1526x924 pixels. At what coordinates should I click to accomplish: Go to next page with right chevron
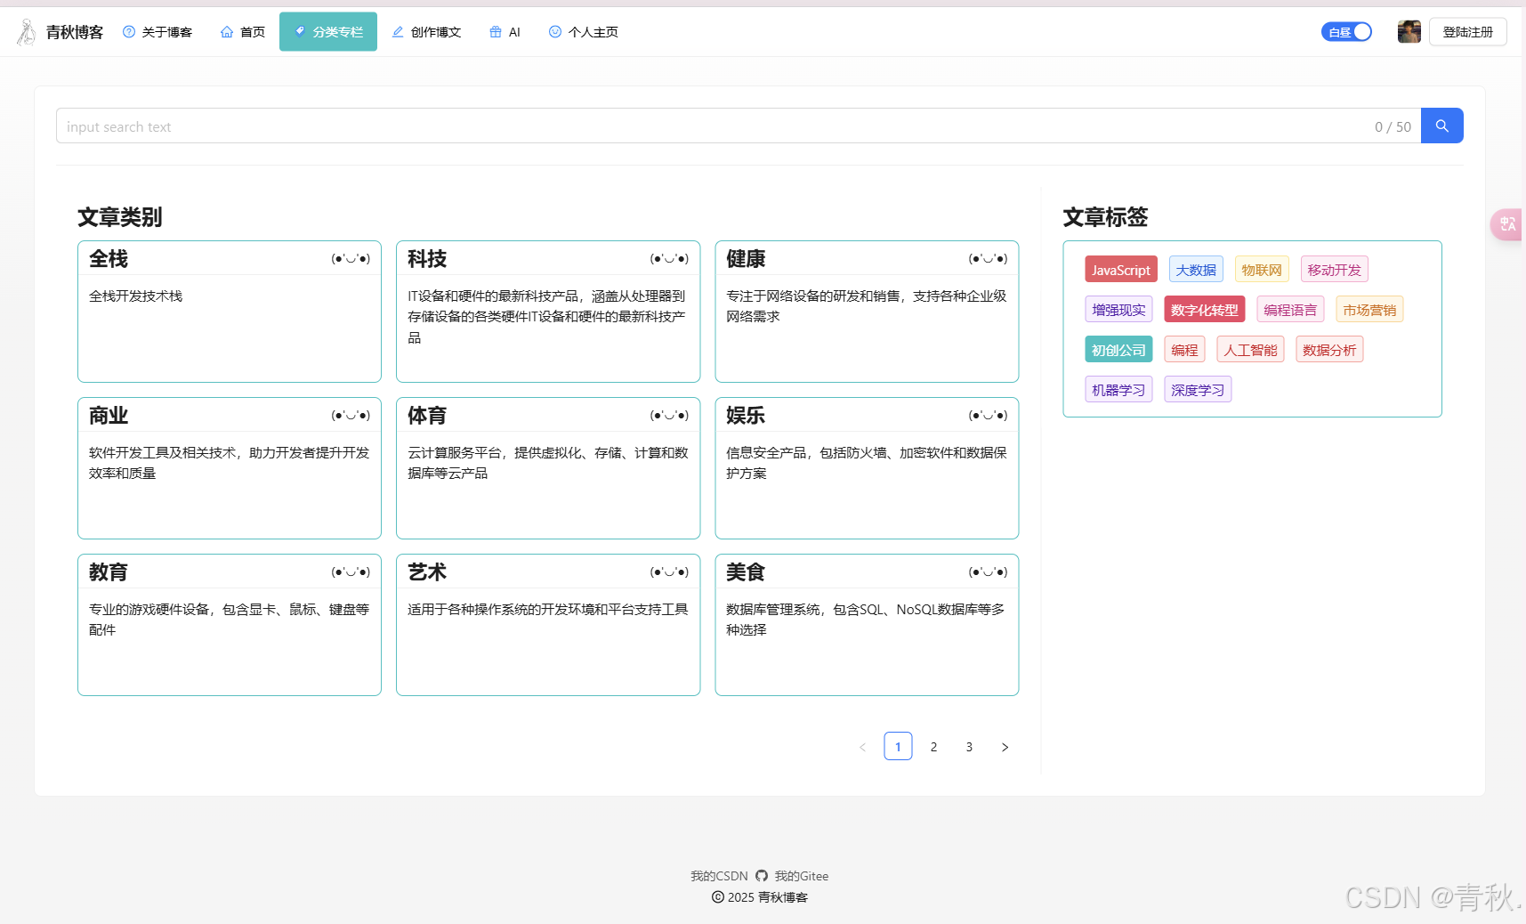click(x=1005, y=747)
